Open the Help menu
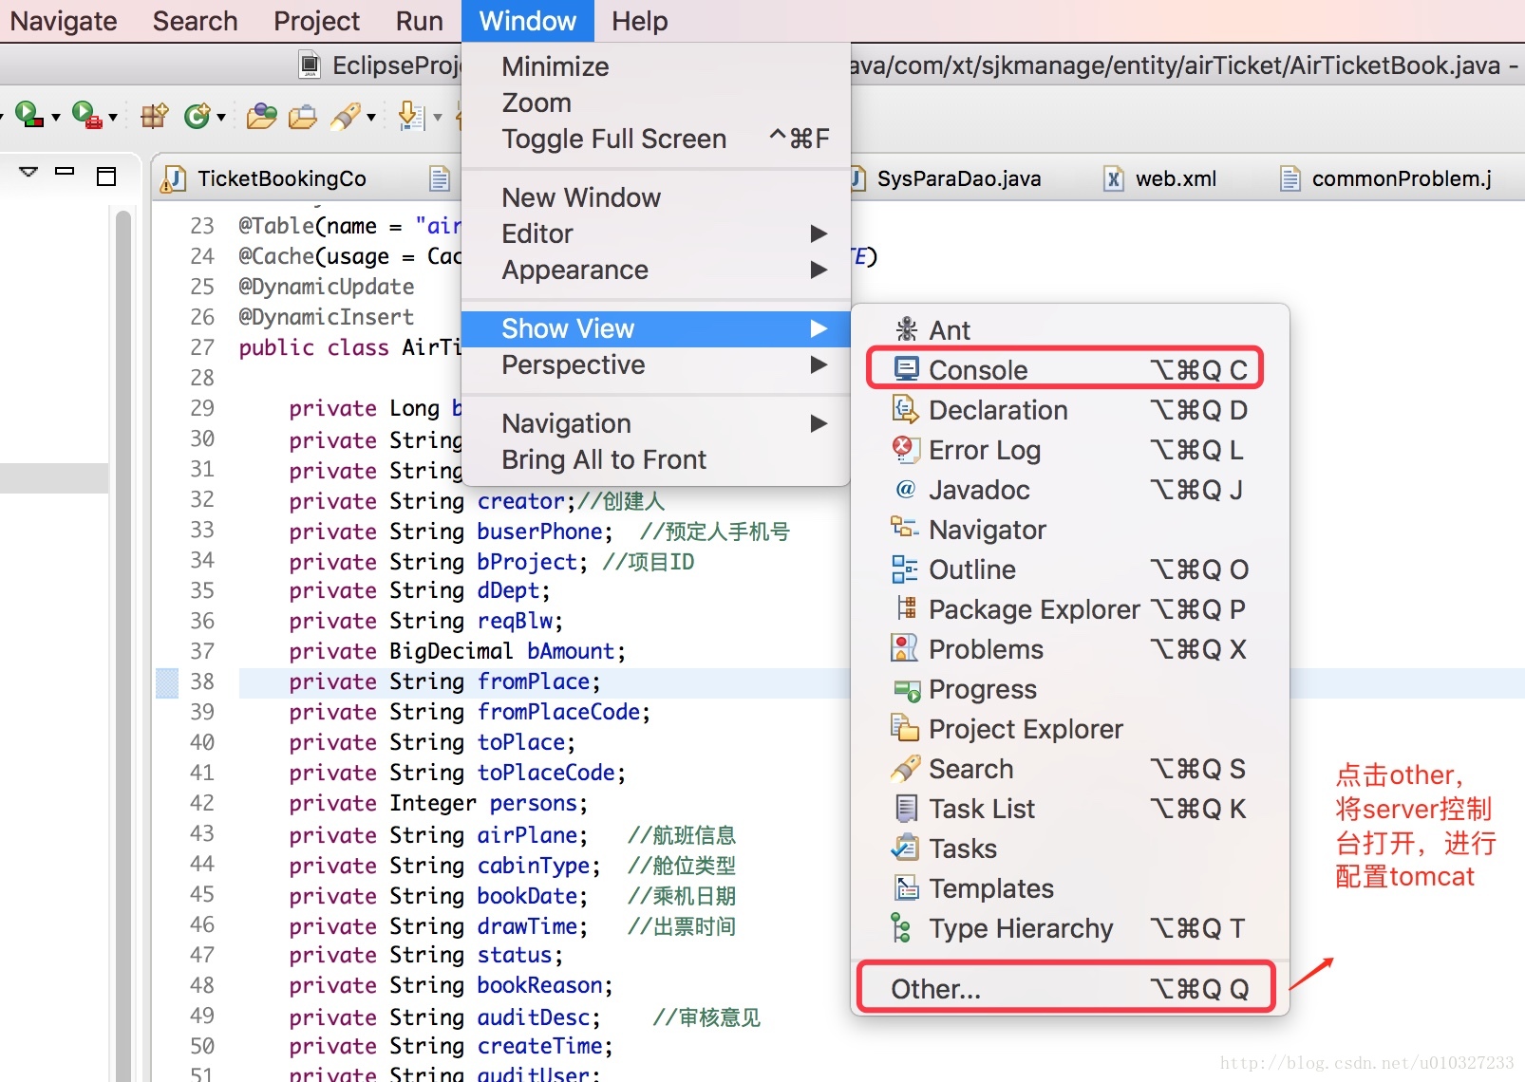Image resolution: width=1525 pixels, height=1082 pixels. click(x=639, y=21)
